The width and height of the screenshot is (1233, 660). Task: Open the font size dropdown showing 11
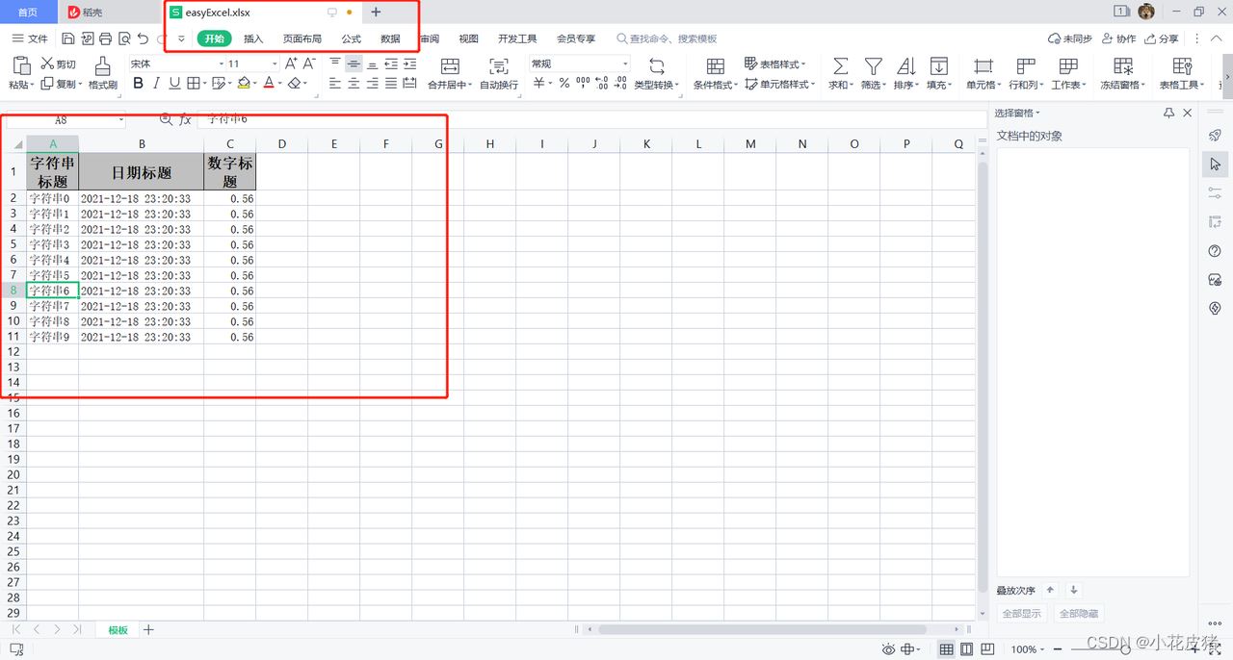click(x=275, y=63)
